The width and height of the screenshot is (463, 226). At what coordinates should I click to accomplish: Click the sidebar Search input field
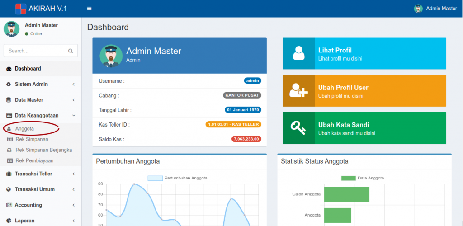35,51
